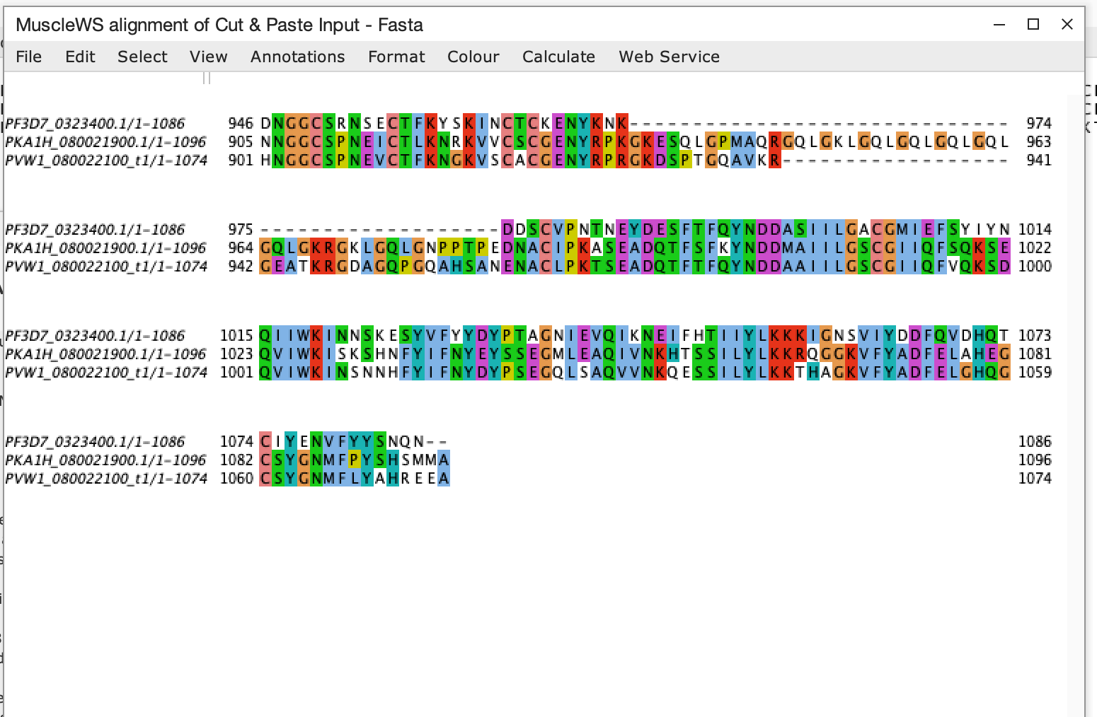Screen dimensions: 1097x717
Task: Close the MuscleWS alignment window
Action: (1067, 25)
